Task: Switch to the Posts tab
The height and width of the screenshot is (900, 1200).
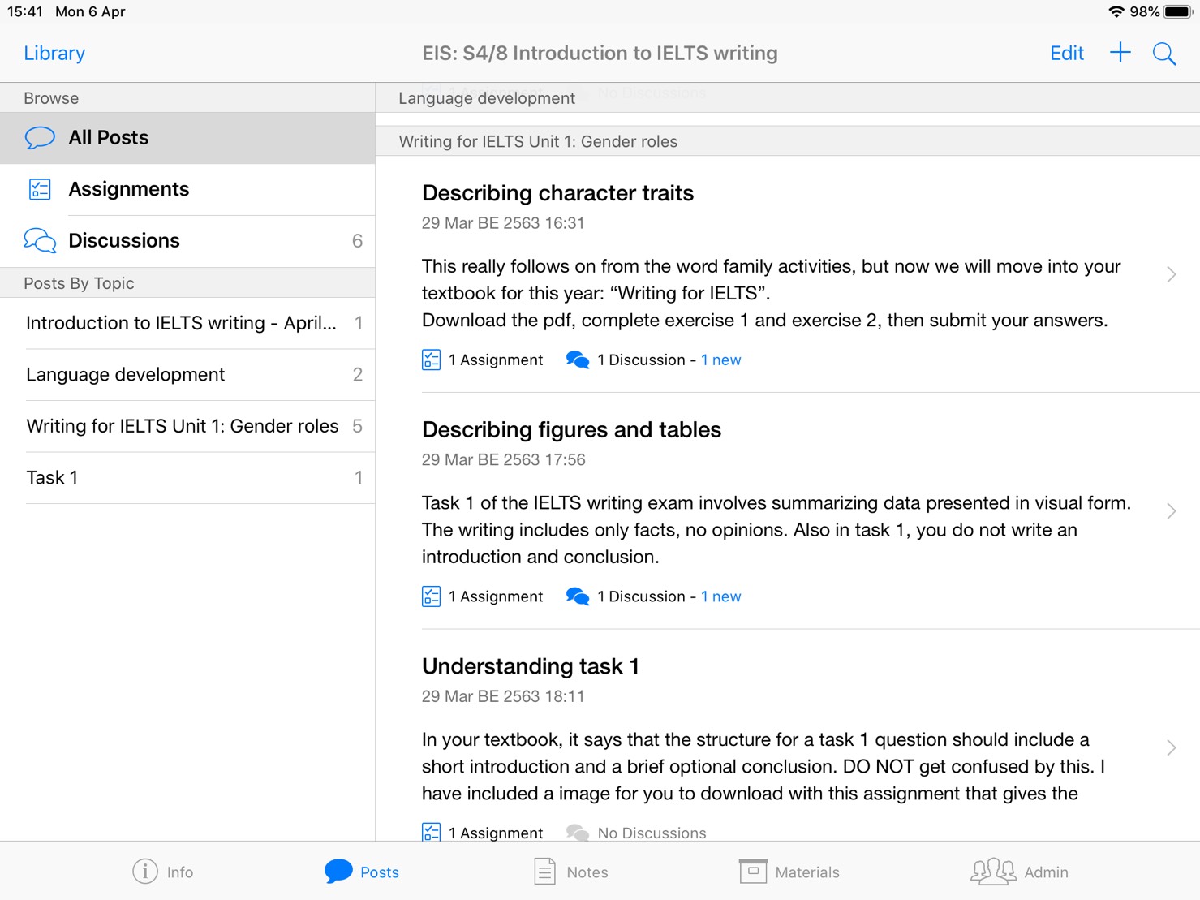Action: 362,872
